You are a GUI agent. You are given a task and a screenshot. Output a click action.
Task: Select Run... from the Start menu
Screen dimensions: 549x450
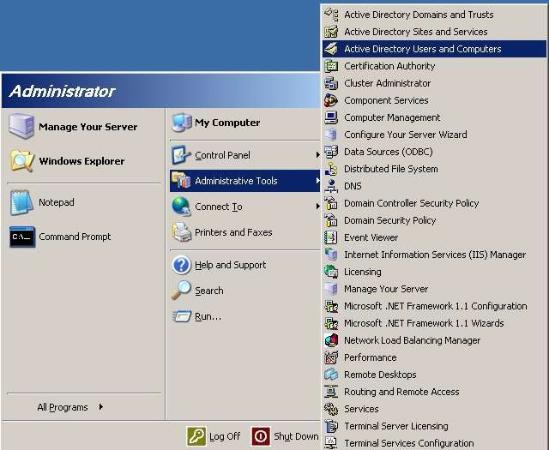point(245,316)
